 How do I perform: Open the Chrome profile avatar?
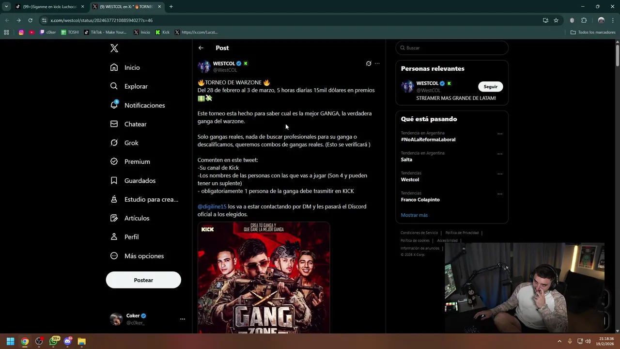(601, 20)
